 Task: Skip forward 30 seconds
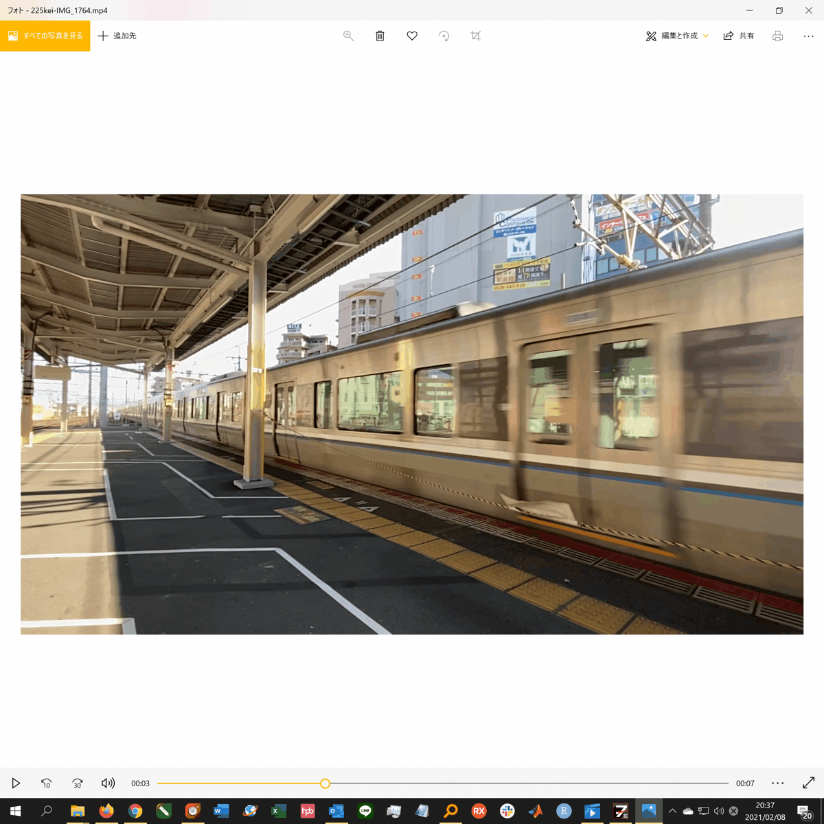pyautogui.click(x=77, y=783)
